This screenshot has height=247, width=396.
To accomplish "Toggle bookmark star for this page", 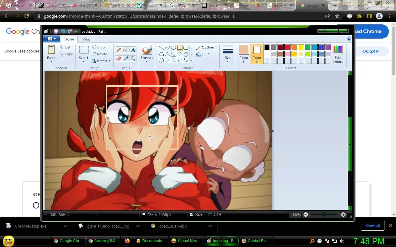I will [337, 16].
